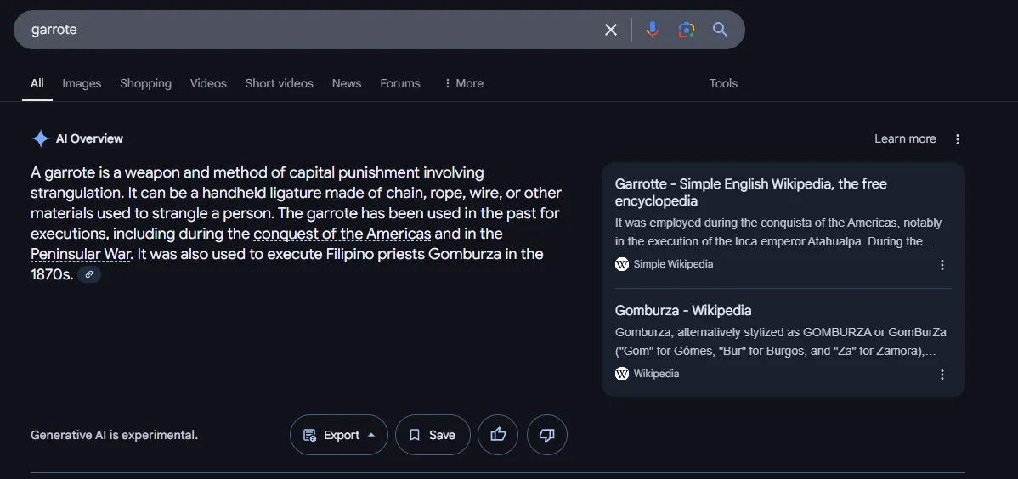The height and width of the screenshot is (479, 1018).
Task: Start voice search with the microphone icon
Action: [653, 30]
